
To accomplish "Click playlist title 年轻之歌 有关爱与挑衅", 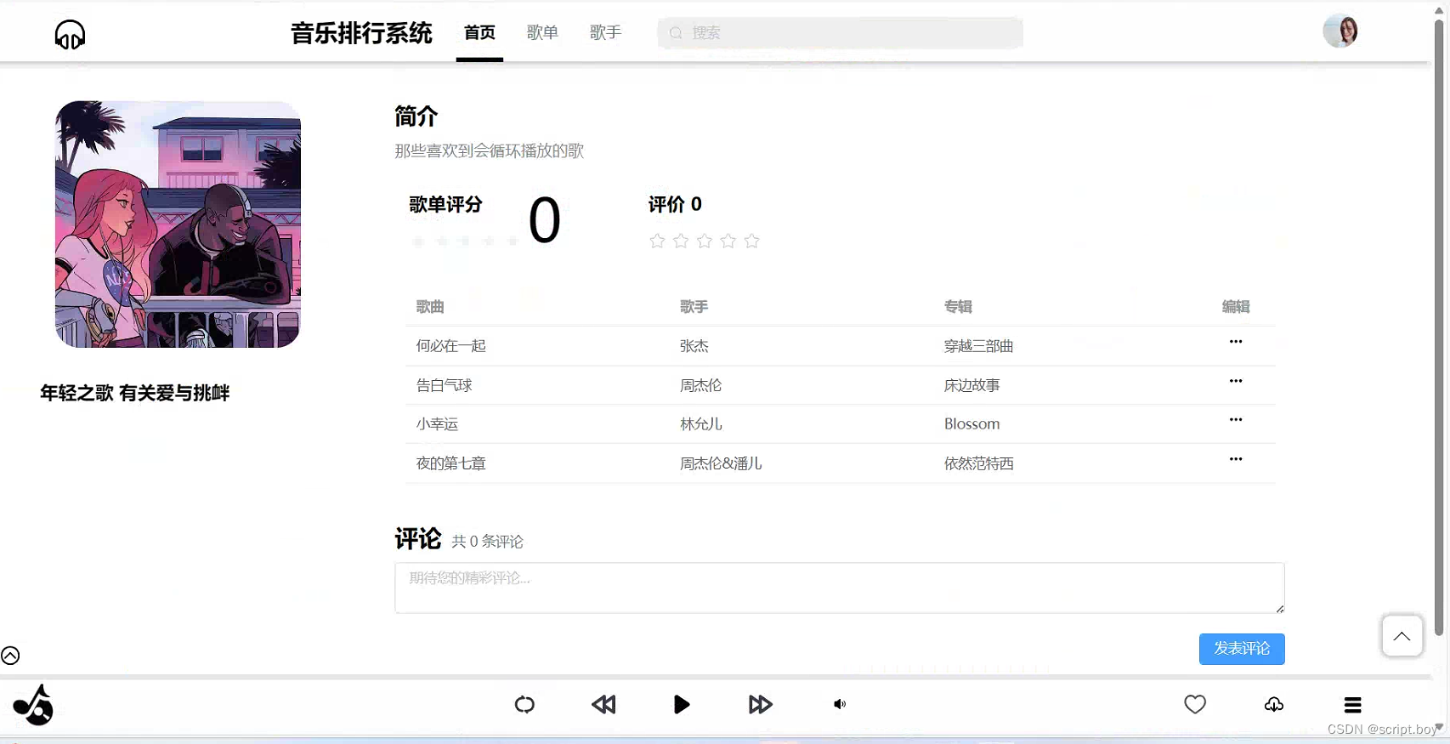I will click(135, 393).
